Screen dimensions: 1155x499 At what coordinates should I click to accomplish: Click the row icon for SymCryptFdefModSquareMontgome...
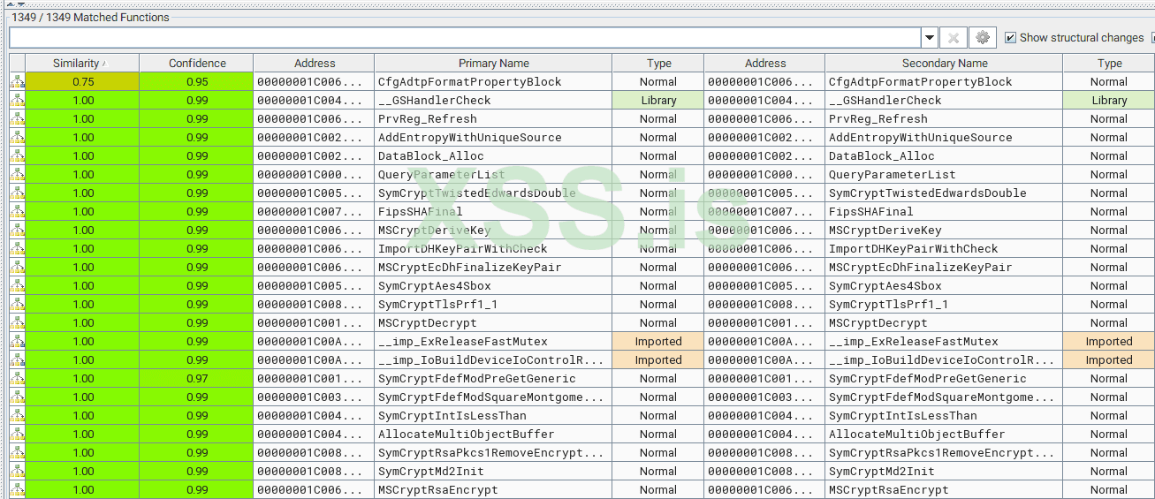17,397
